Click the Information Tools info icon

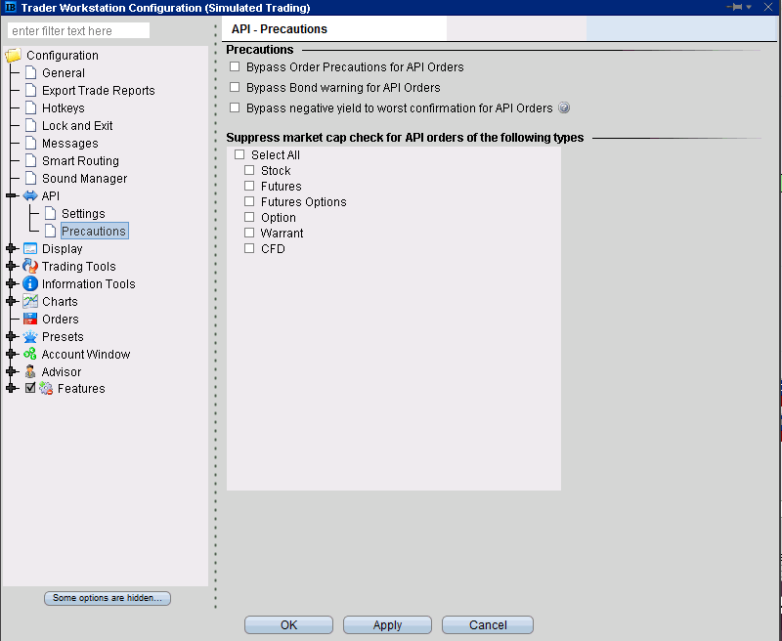pos(30,283)
